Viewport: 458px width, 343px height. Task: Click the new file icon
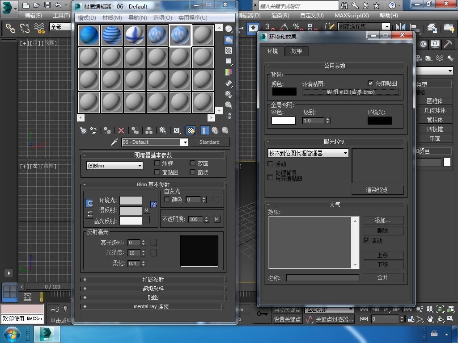point(25,5)
